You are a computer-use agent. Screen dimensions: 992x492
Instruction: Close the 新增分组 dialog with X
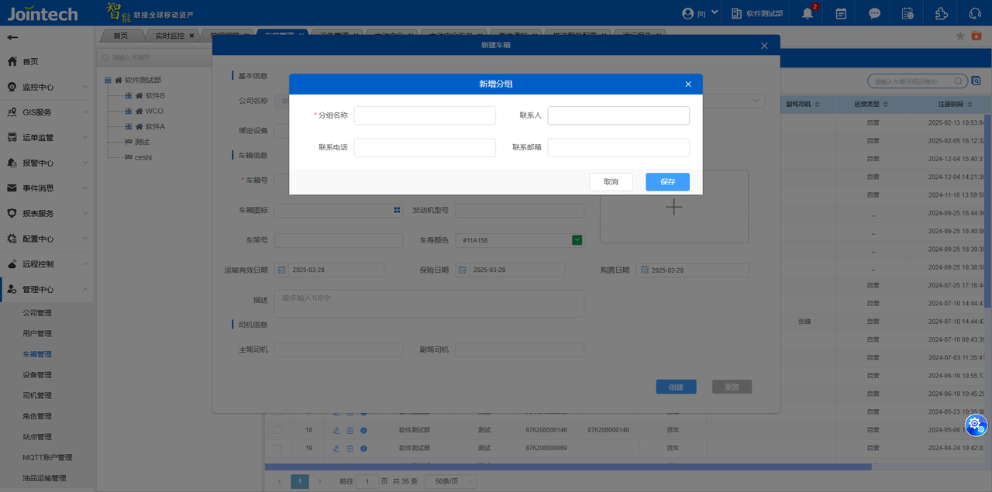pyautogui.click(x=688, y=84)
